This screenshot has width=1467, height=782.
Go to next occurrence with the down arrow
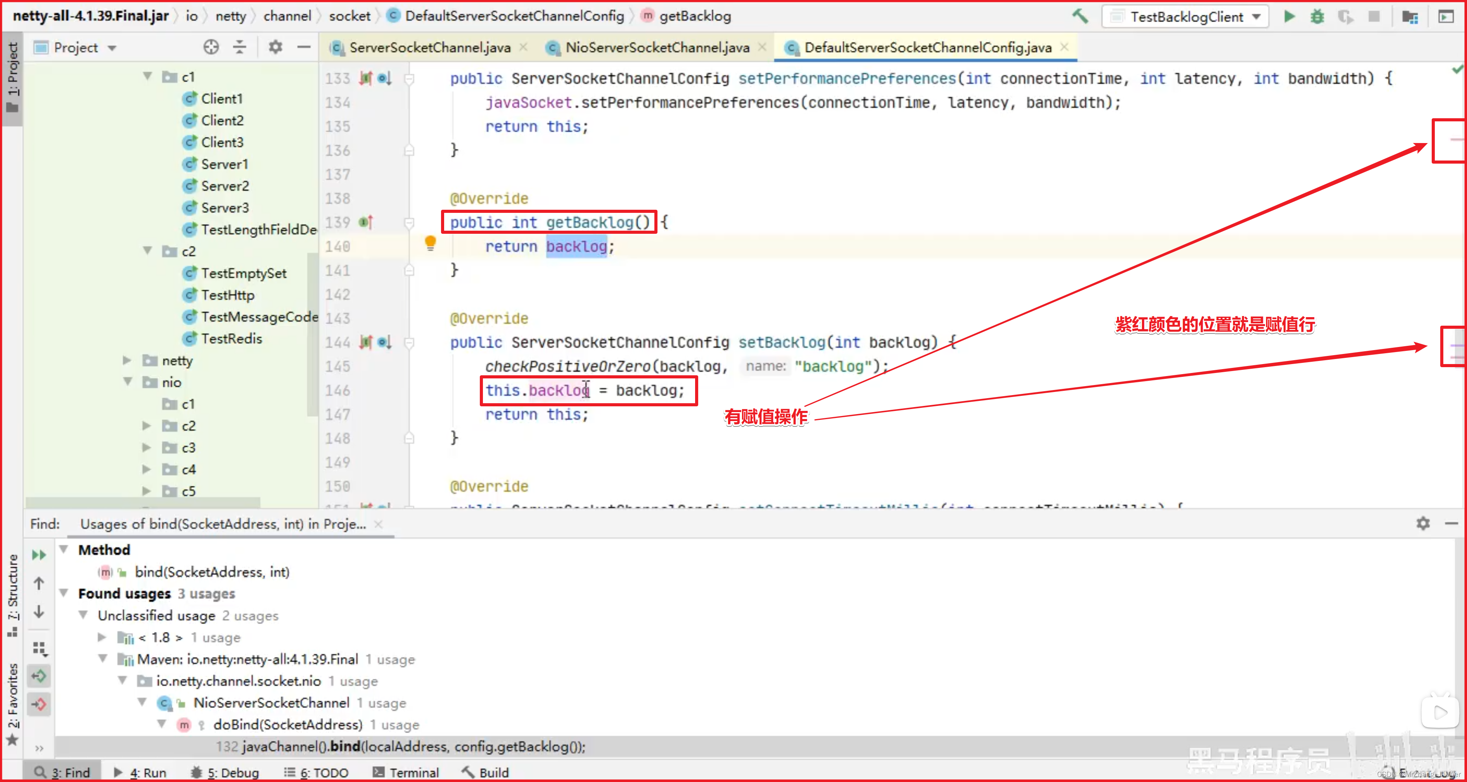[x=39, y=612]
